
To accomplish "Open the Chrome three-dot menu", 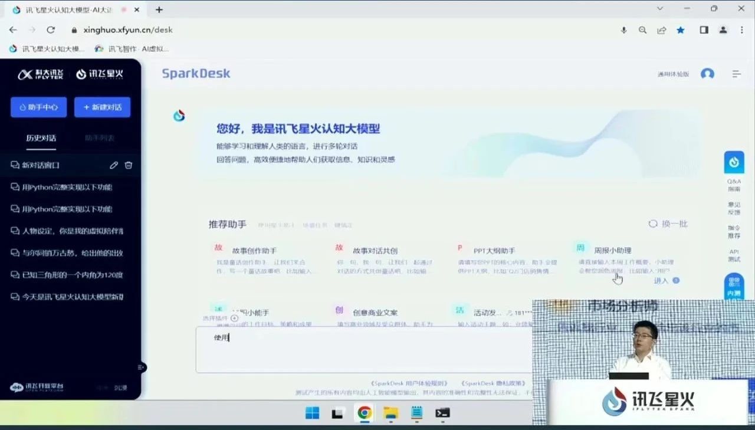I will (741, 30).
